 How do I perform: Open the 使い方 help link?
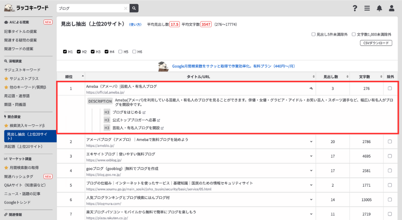[135, 25]
